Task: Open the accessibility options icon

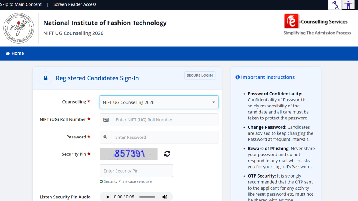Action: pos(348,5)
